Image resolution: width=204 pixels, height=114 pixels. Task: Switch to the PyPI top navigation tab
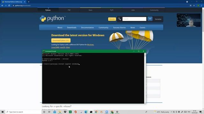coord(112,10)
